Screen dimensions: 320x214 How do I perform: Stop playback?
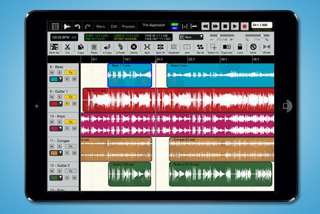click(225, 26)
